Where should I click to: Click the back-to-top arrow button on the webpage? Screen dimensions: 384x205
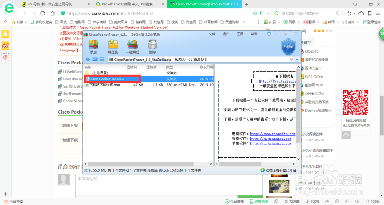(346, 134)
